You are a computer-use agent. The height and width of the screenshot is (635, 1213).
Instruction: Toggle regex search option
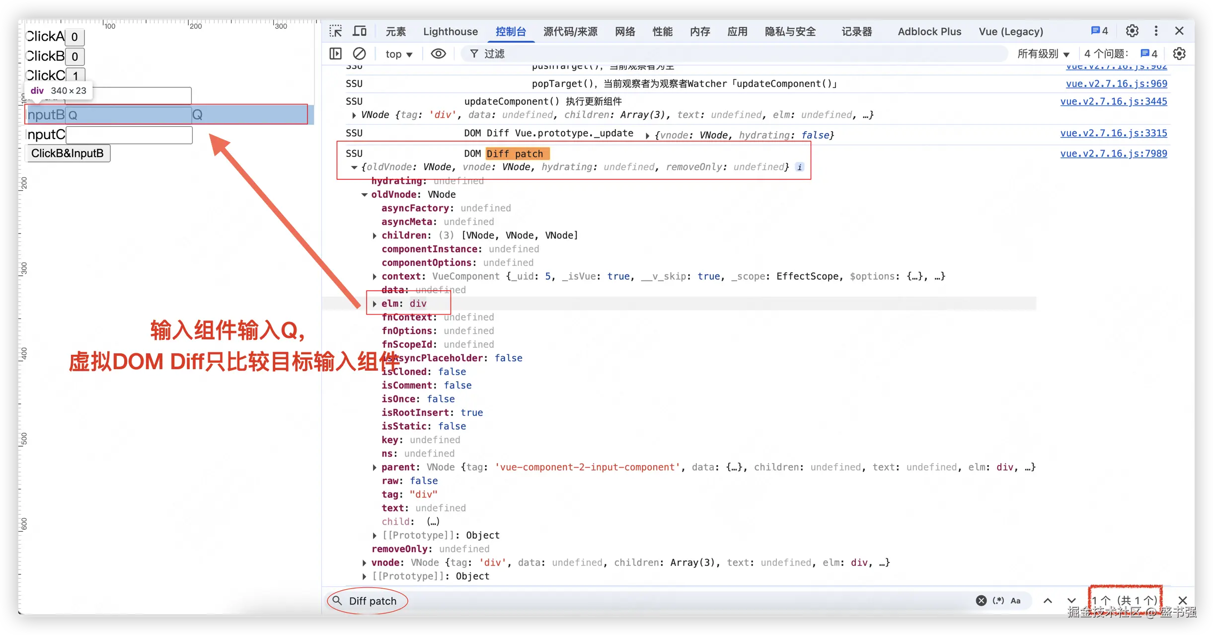pyautogui.click(x=998, y=601)
